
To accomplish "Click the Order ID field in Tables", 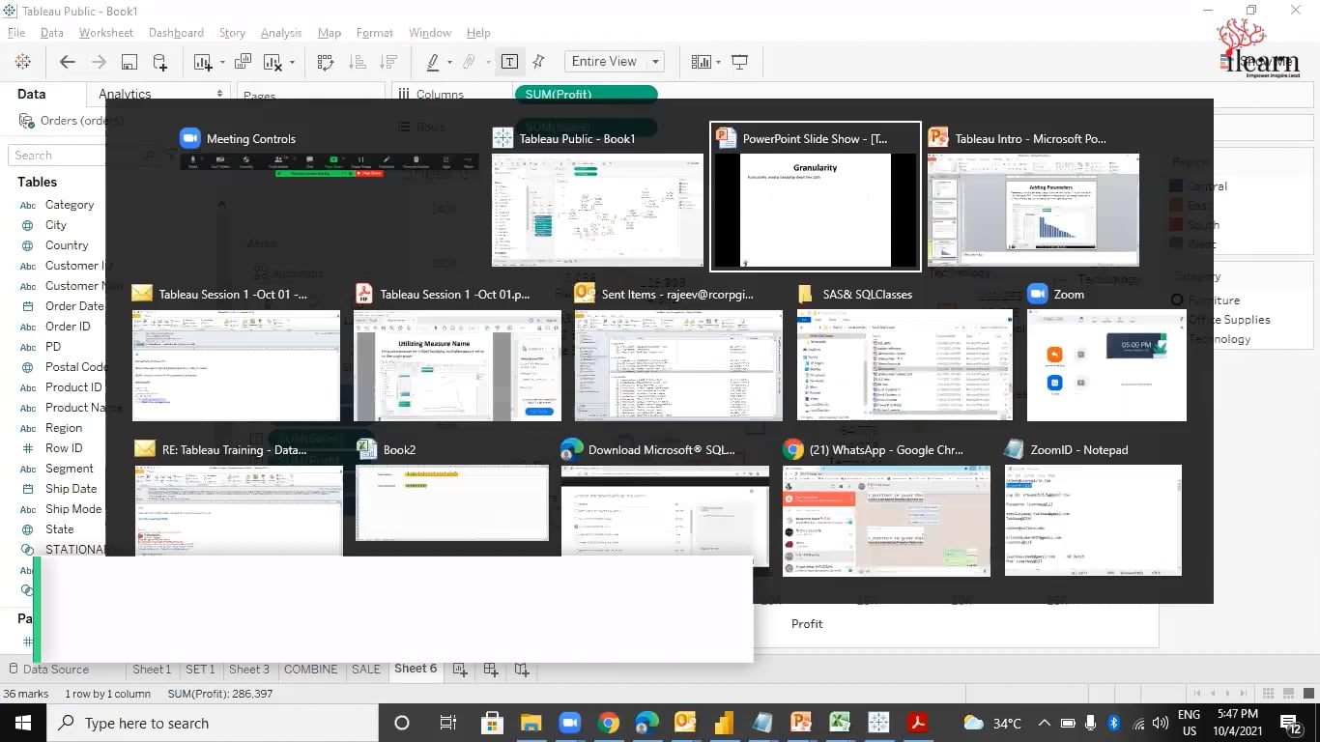I will click(x=68, y=327).
